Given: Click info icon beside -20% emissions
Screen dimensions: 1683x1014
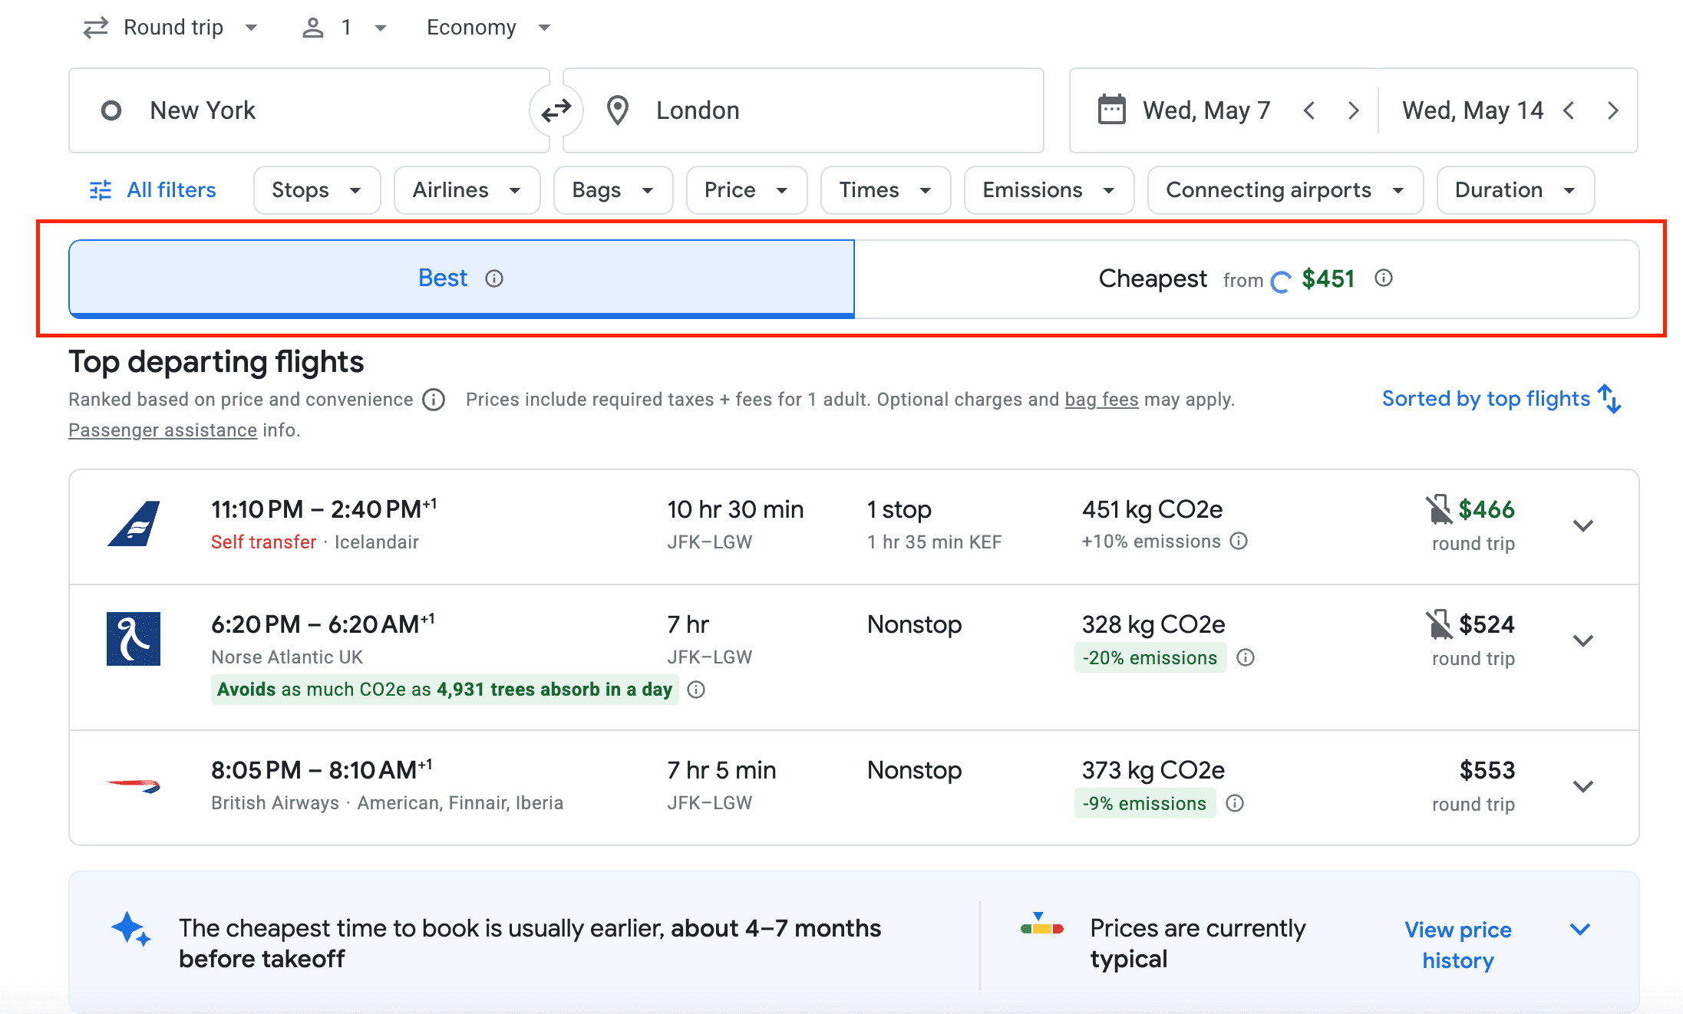Looking at the screenshot, I should (x=1246, y=657).
